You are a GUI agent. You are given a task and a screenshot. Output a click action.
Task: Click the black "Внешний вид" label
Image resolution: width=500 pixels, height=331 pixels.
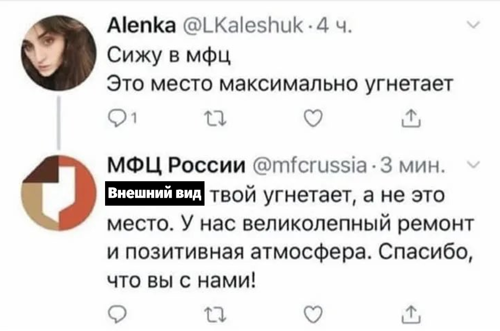[x=156, y=193]
